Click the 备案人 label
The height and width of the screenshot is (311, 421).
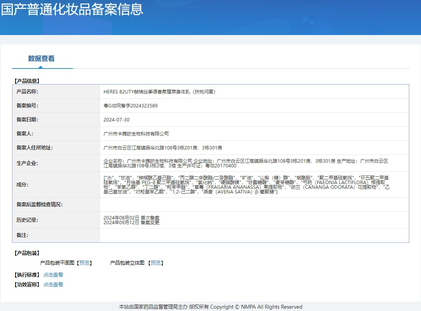[x=25, y=134]
